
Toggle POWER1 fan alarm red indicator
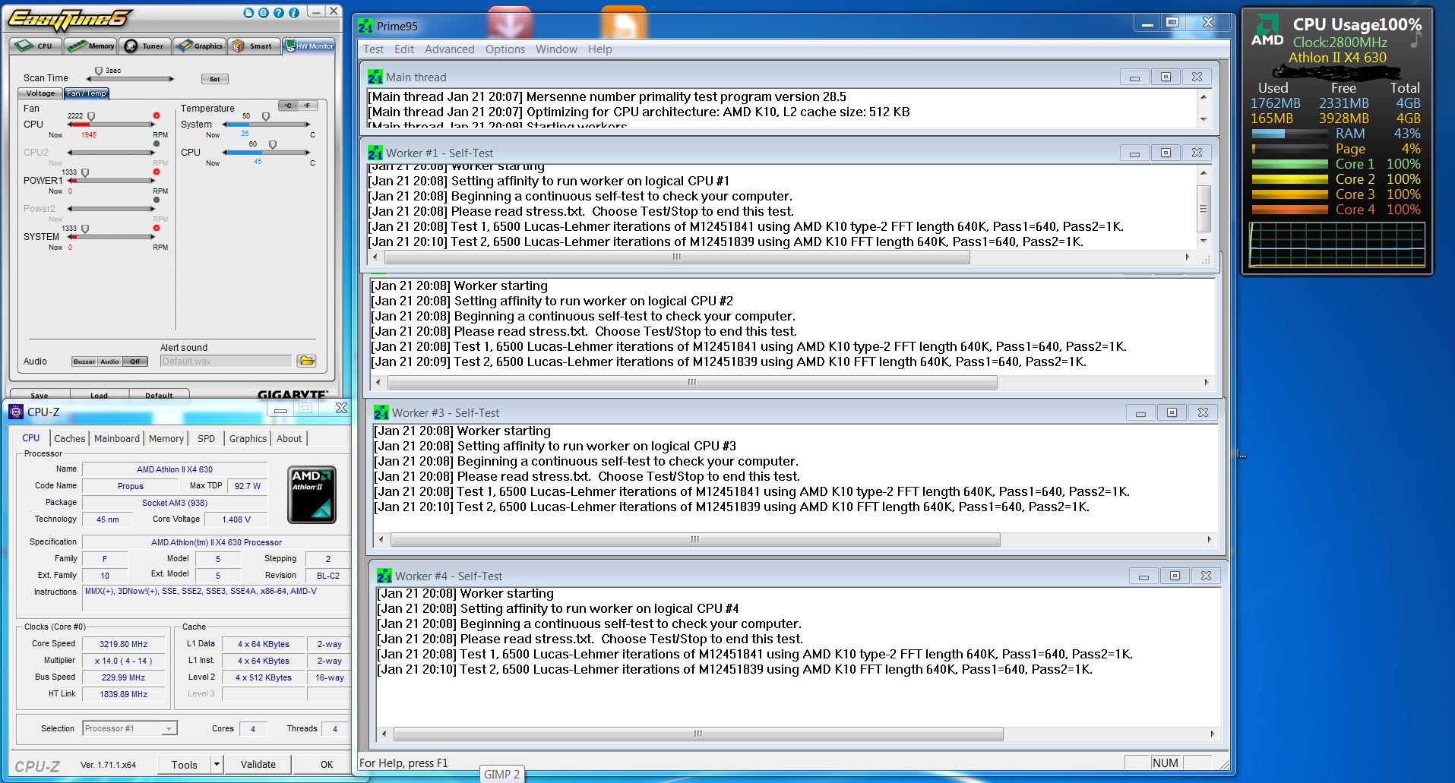[157, 172]
